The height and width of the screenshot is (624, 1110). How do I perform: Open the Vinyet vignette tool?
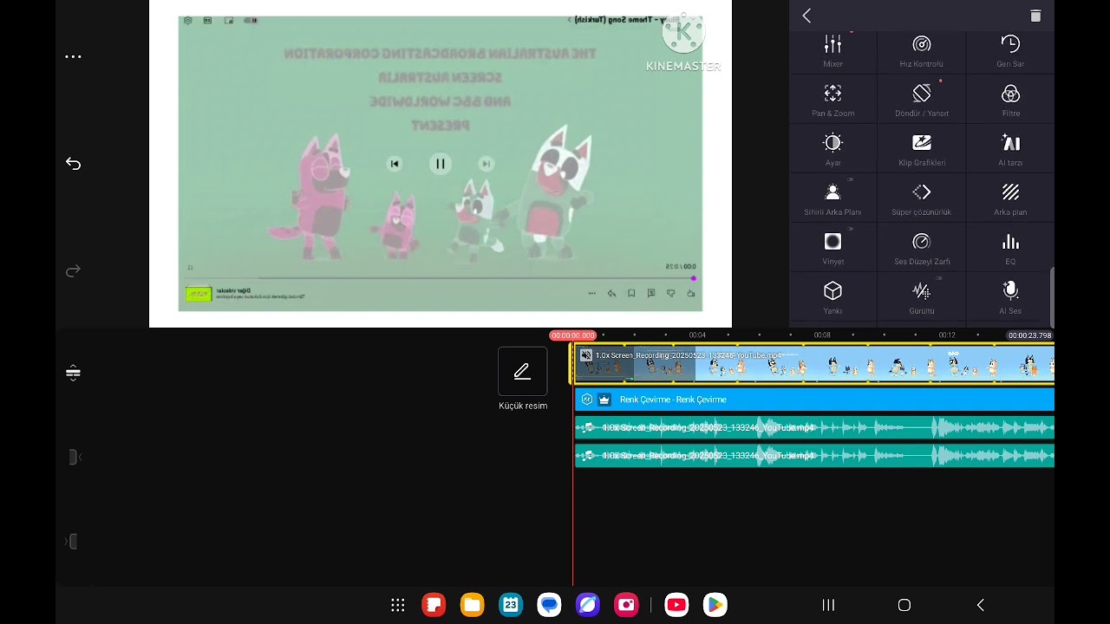tap(832, 249)
